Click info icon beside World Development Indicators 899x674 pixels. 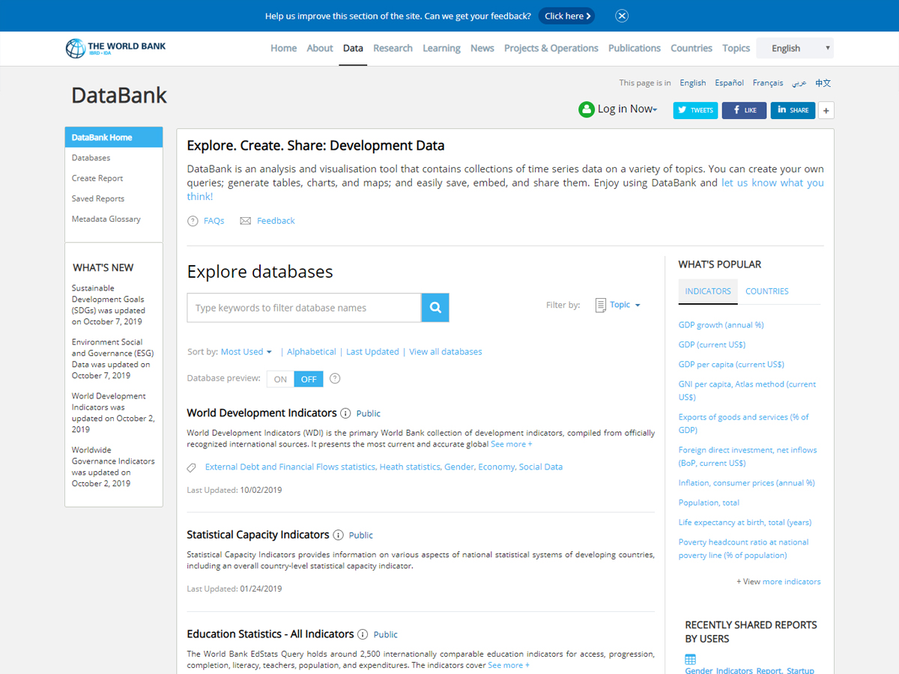pyautogui.click(x=345, y=413)
